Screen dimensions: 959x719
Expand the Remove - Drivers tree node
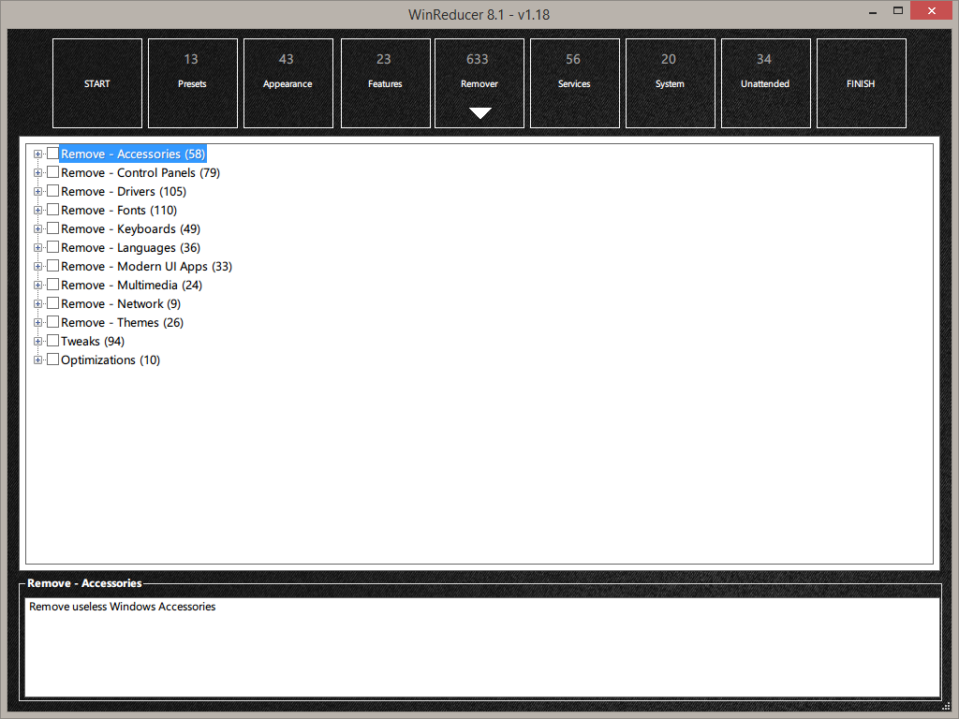[37, 191]
